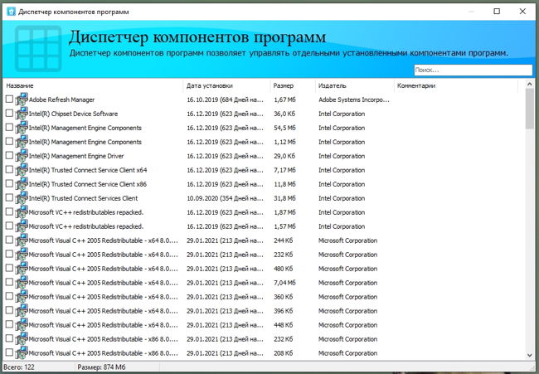
Task: Click the scrollbar down arrow in the list
Action: [529, 356]
